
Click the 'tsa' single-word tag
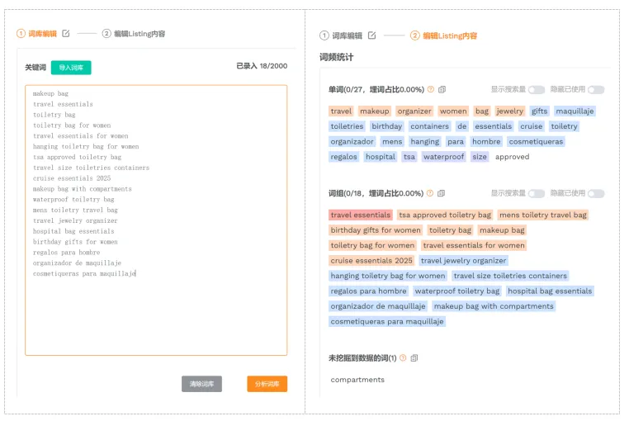409,157
